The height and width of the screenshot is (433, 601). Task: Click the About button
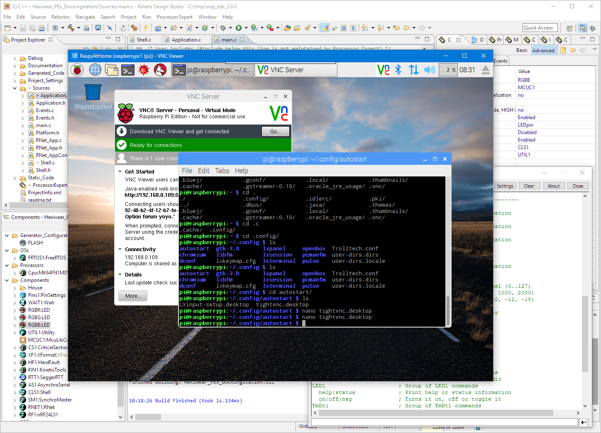(554, 186)
